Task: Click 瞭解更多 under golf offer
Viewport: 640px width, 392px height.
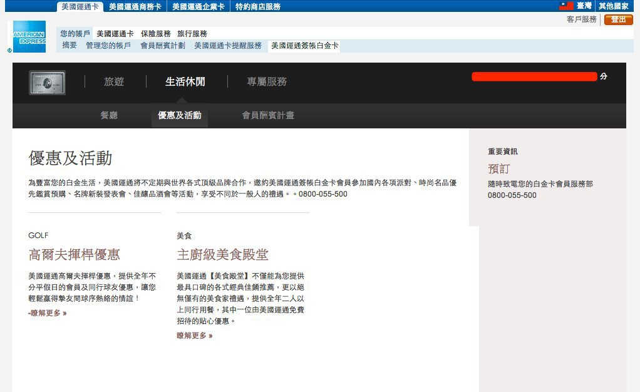Action: 48,313
